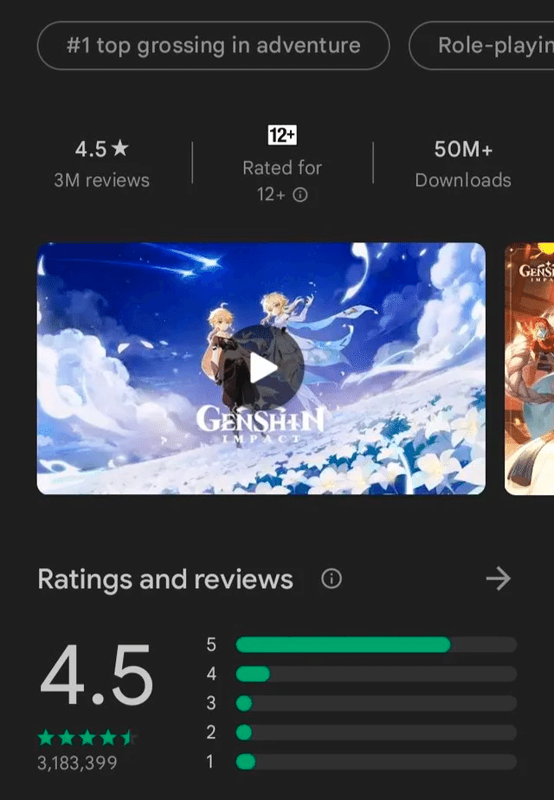Tap the 4.5 star rating summary
This screenshot has width=554, height=800.
(x=101, y=149)
